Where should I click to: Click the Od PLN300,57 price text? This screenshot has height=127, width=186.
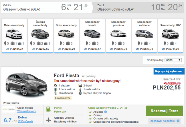[x=92, y=49]
